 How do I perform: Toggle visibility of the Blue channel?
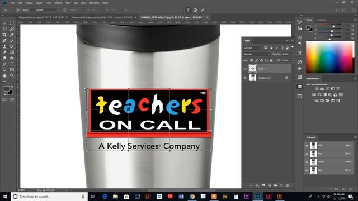point(307,170)
